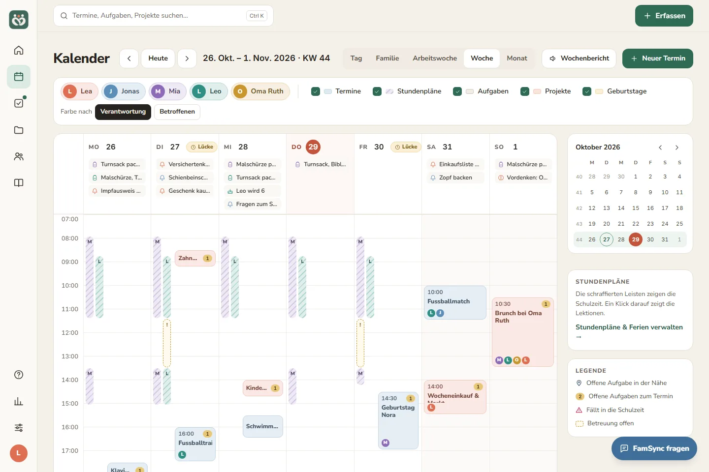Click the Lücke warning badge on Dienstag 27
The width and height of the screenshot is (709, 472).
(202, 147)
